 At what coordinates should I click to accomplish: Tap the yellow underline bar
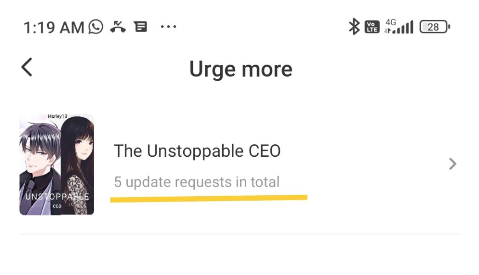coord(209,198)
